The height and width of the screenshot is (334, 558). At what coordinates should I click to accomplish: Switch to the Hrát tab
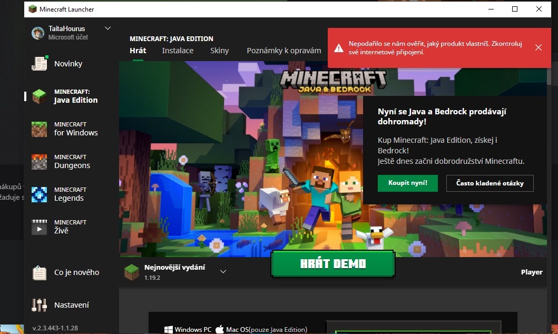(138, 51)
